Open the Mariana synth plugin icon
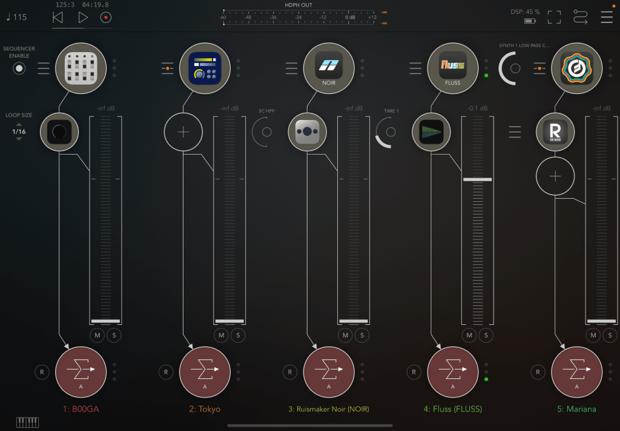 pyautogui.click(x=576, y=68)
